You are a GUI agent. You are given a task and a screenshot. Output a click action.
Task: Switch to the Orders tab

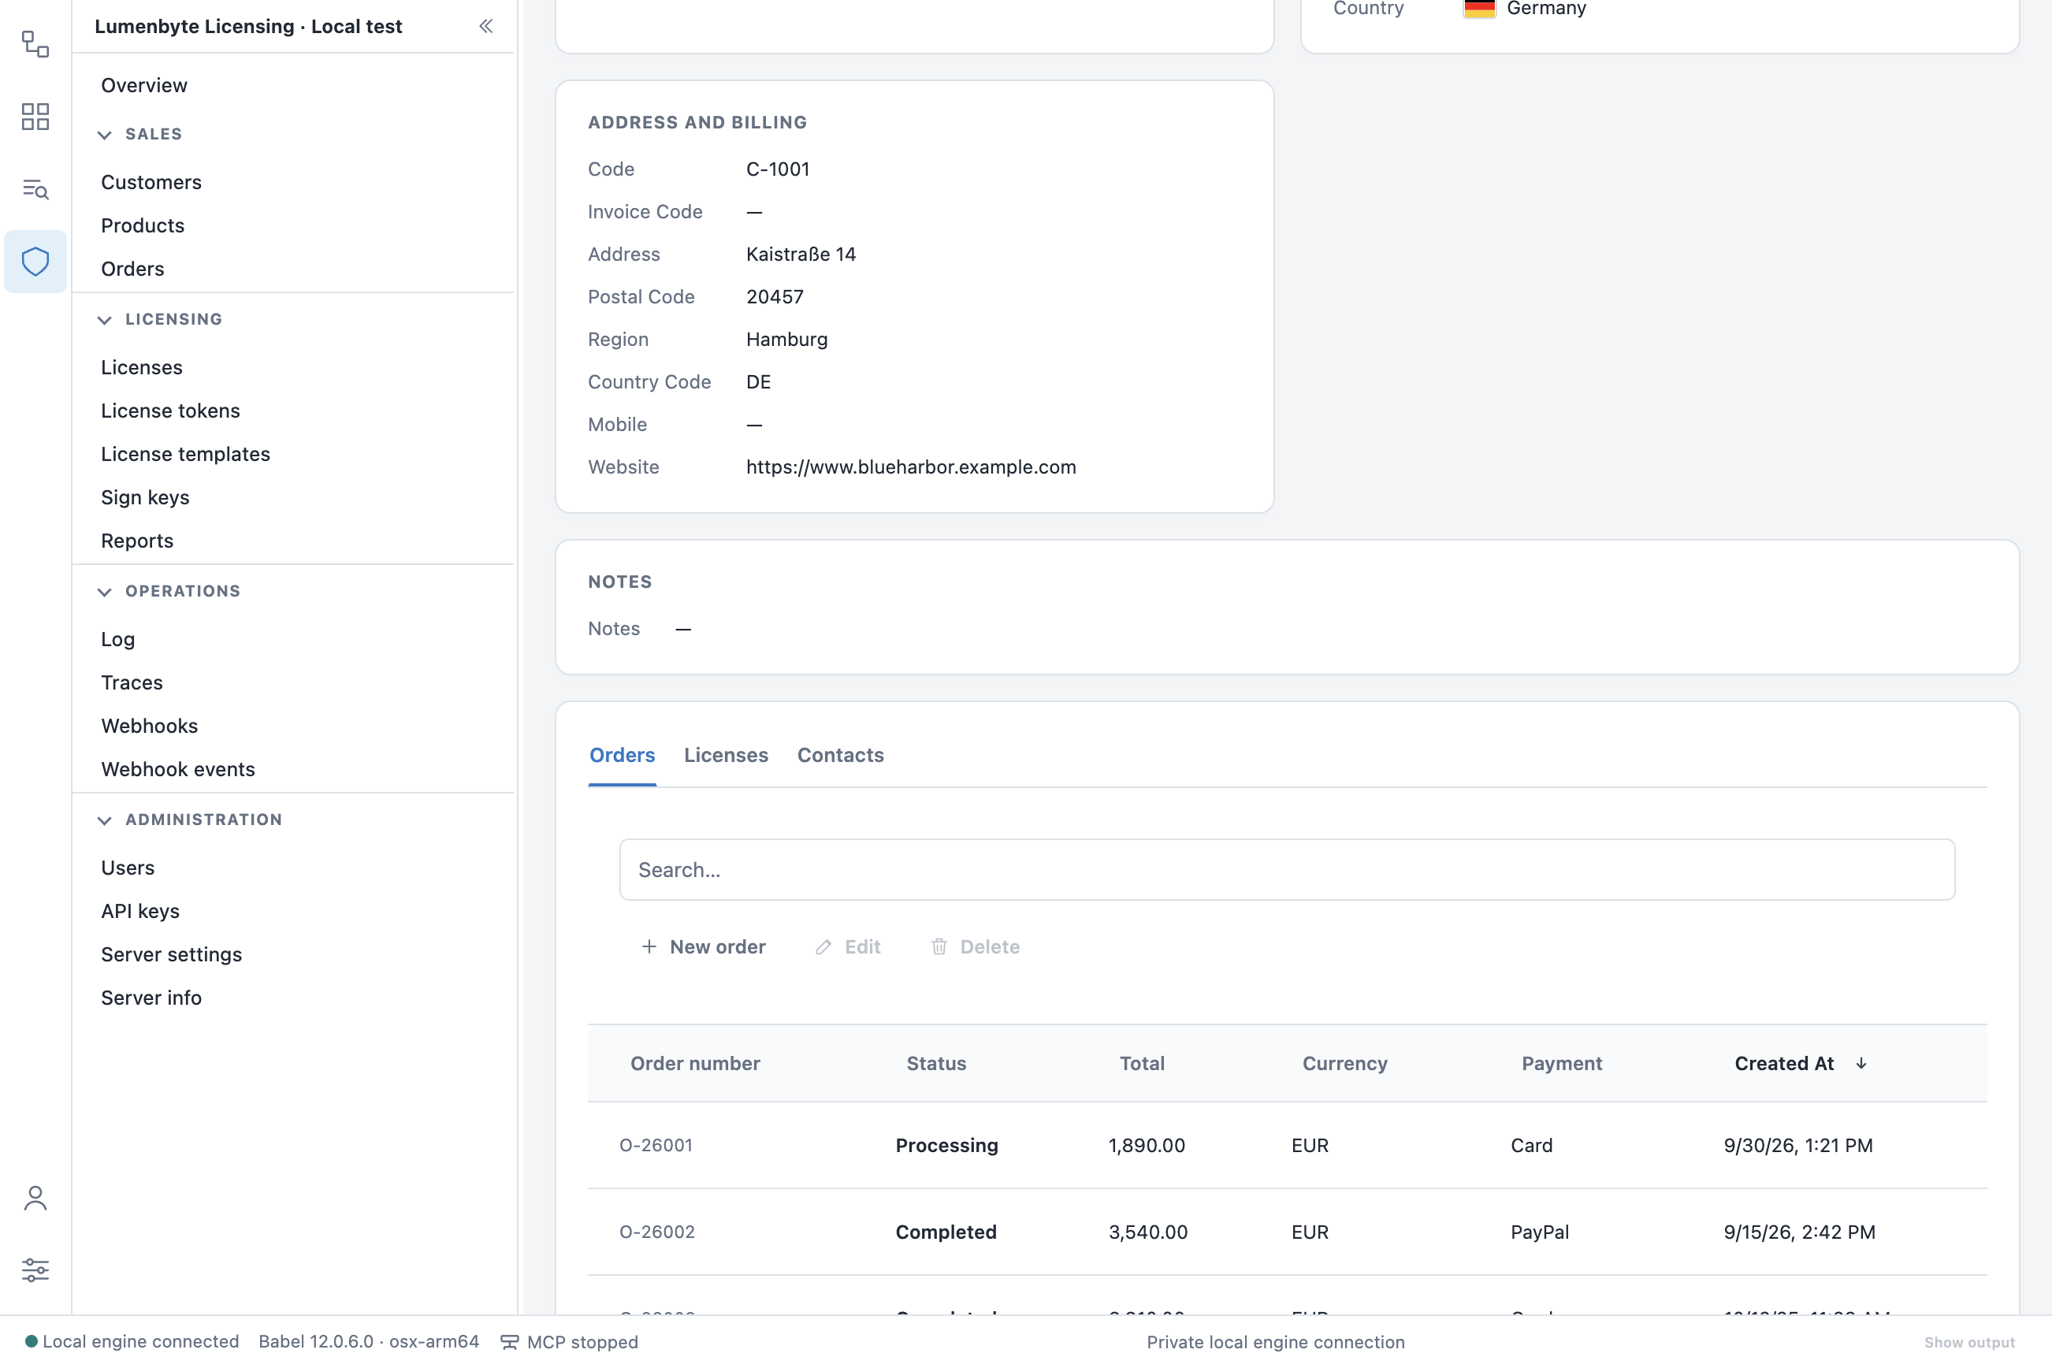pyautogui.click(x=622, y=755)
